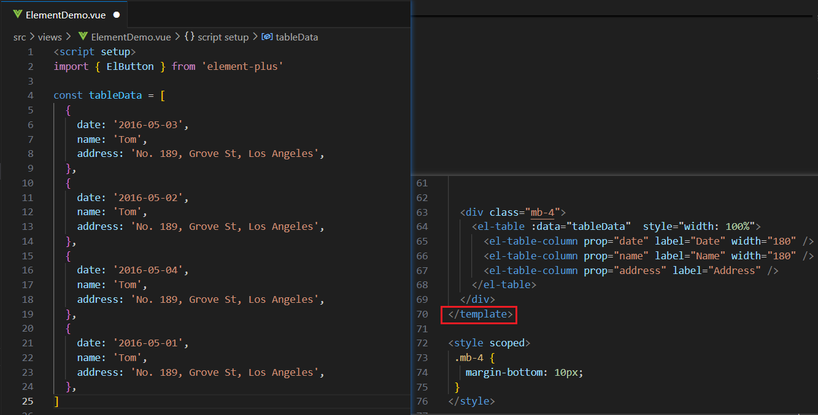Click the date string '2016-05-03'
Screen dimensions: 818x415
(148, 125)
